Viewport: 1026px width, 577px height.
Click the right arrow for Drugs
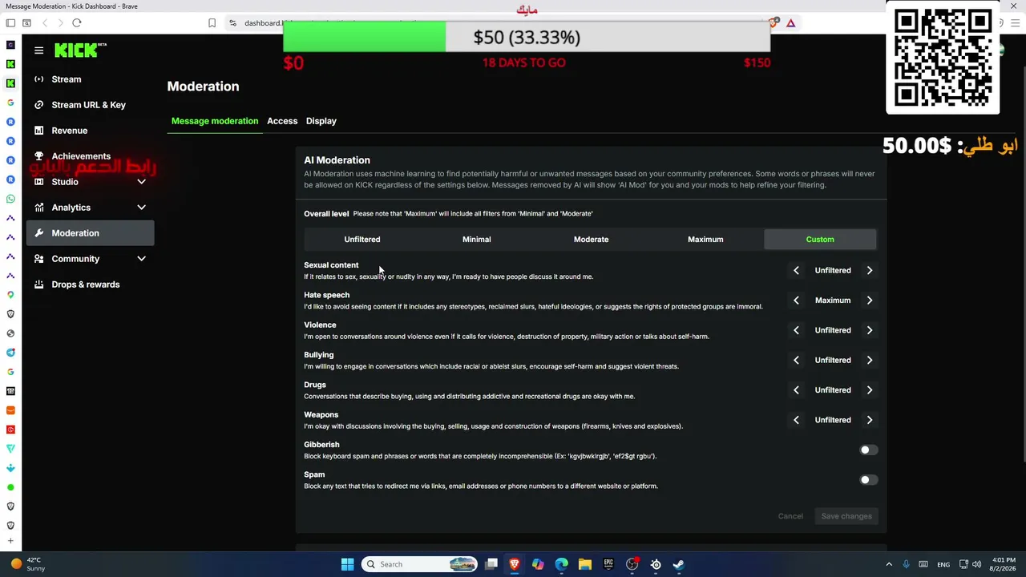tap(869, 390)
